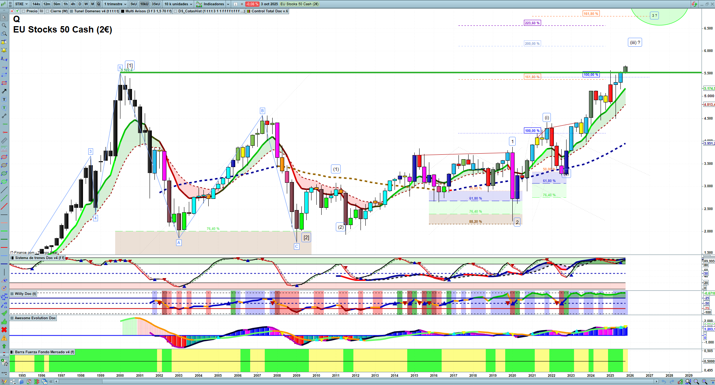Select the green checkmark marker tool

[x=4, y=313]
